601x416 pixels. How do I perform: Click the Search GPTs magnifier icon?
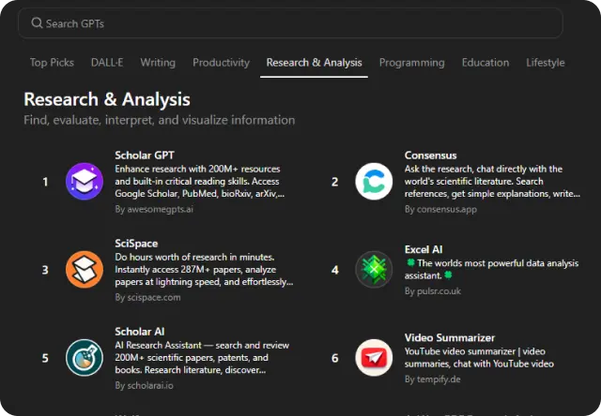coord(37,23)
